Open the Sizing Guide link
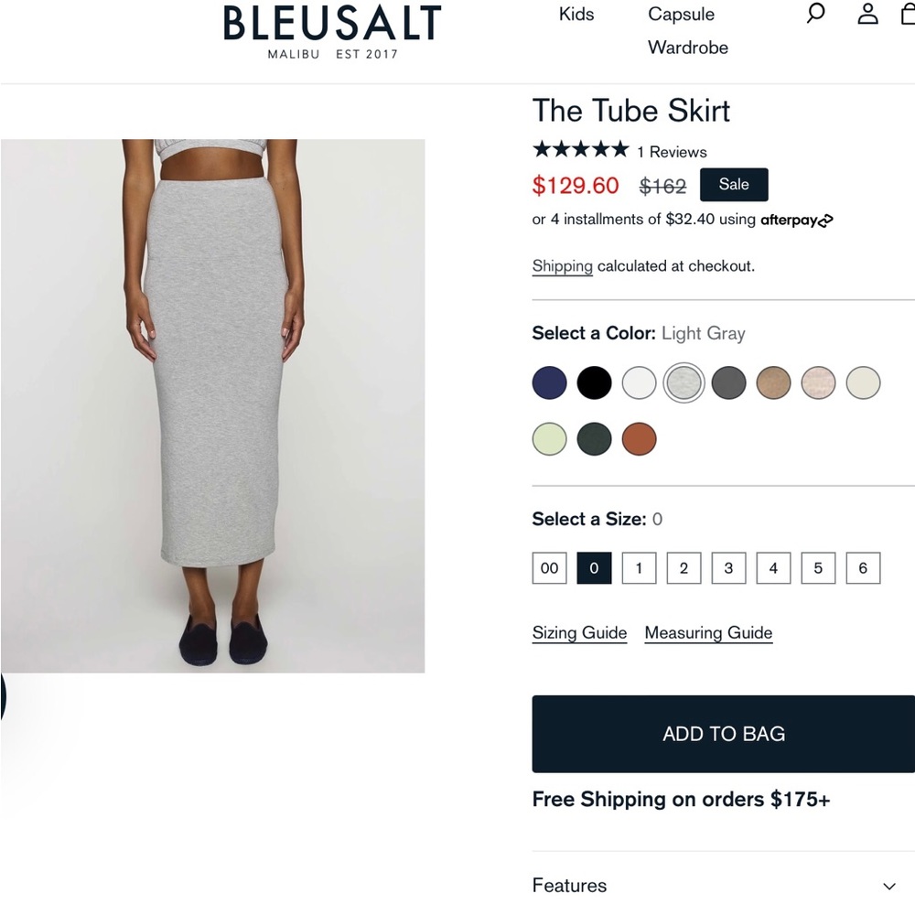The height and width of the screenshot is (915, 915). [579, 632]
